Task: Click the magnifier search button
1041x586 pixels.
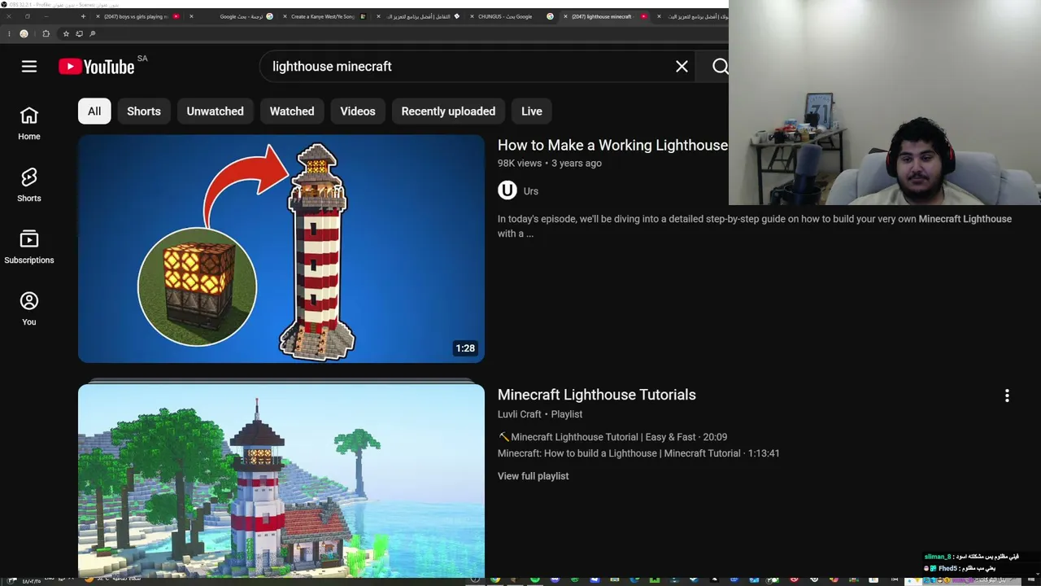Action: click(x=720, y=67)
